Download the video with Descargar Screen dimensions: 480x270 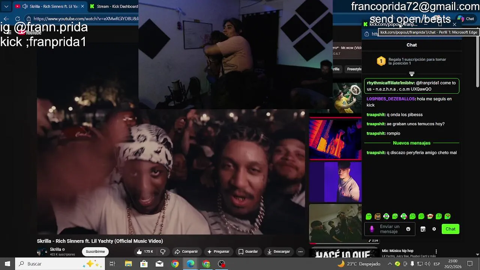(279, 252)
